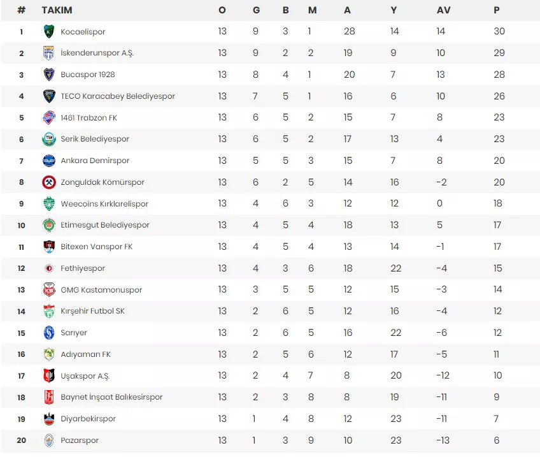The height and width of the screenshot is (457, 540).
Task: Select the 1461 Trabzon FK badge
Action: point(49,117)
